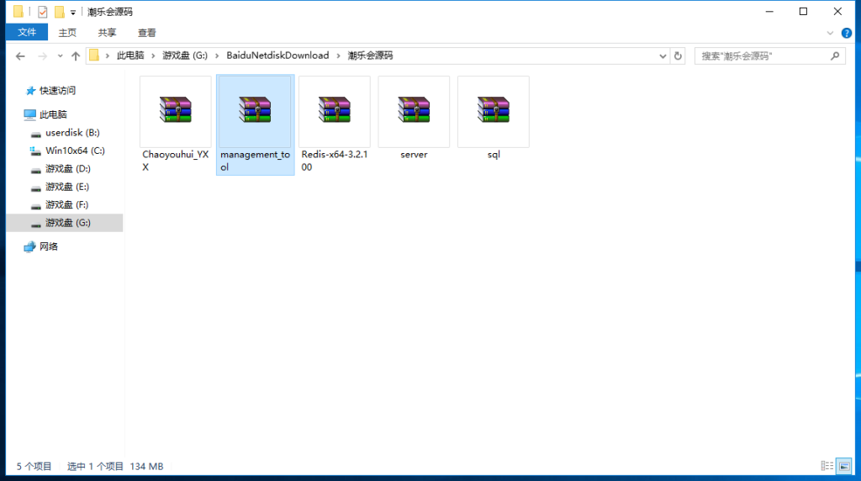Screen dimensions: 861x481
Task: Minimize the File Explorer window
Action: coord(769,12)
